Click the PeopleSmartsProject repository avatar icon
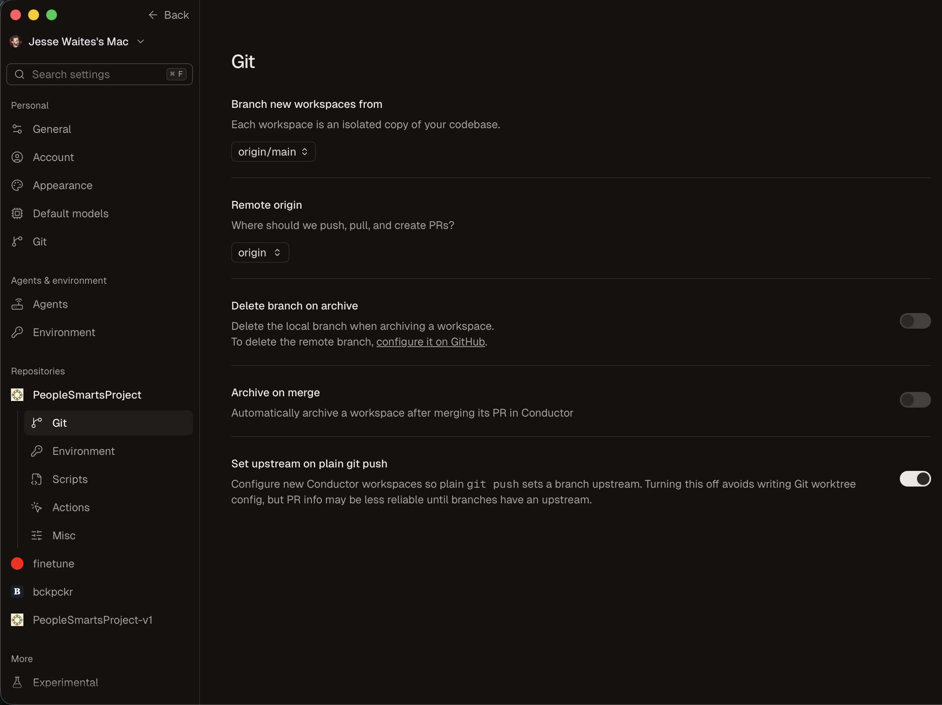Viewport: 942px width, 705px height. coord(17,395)
